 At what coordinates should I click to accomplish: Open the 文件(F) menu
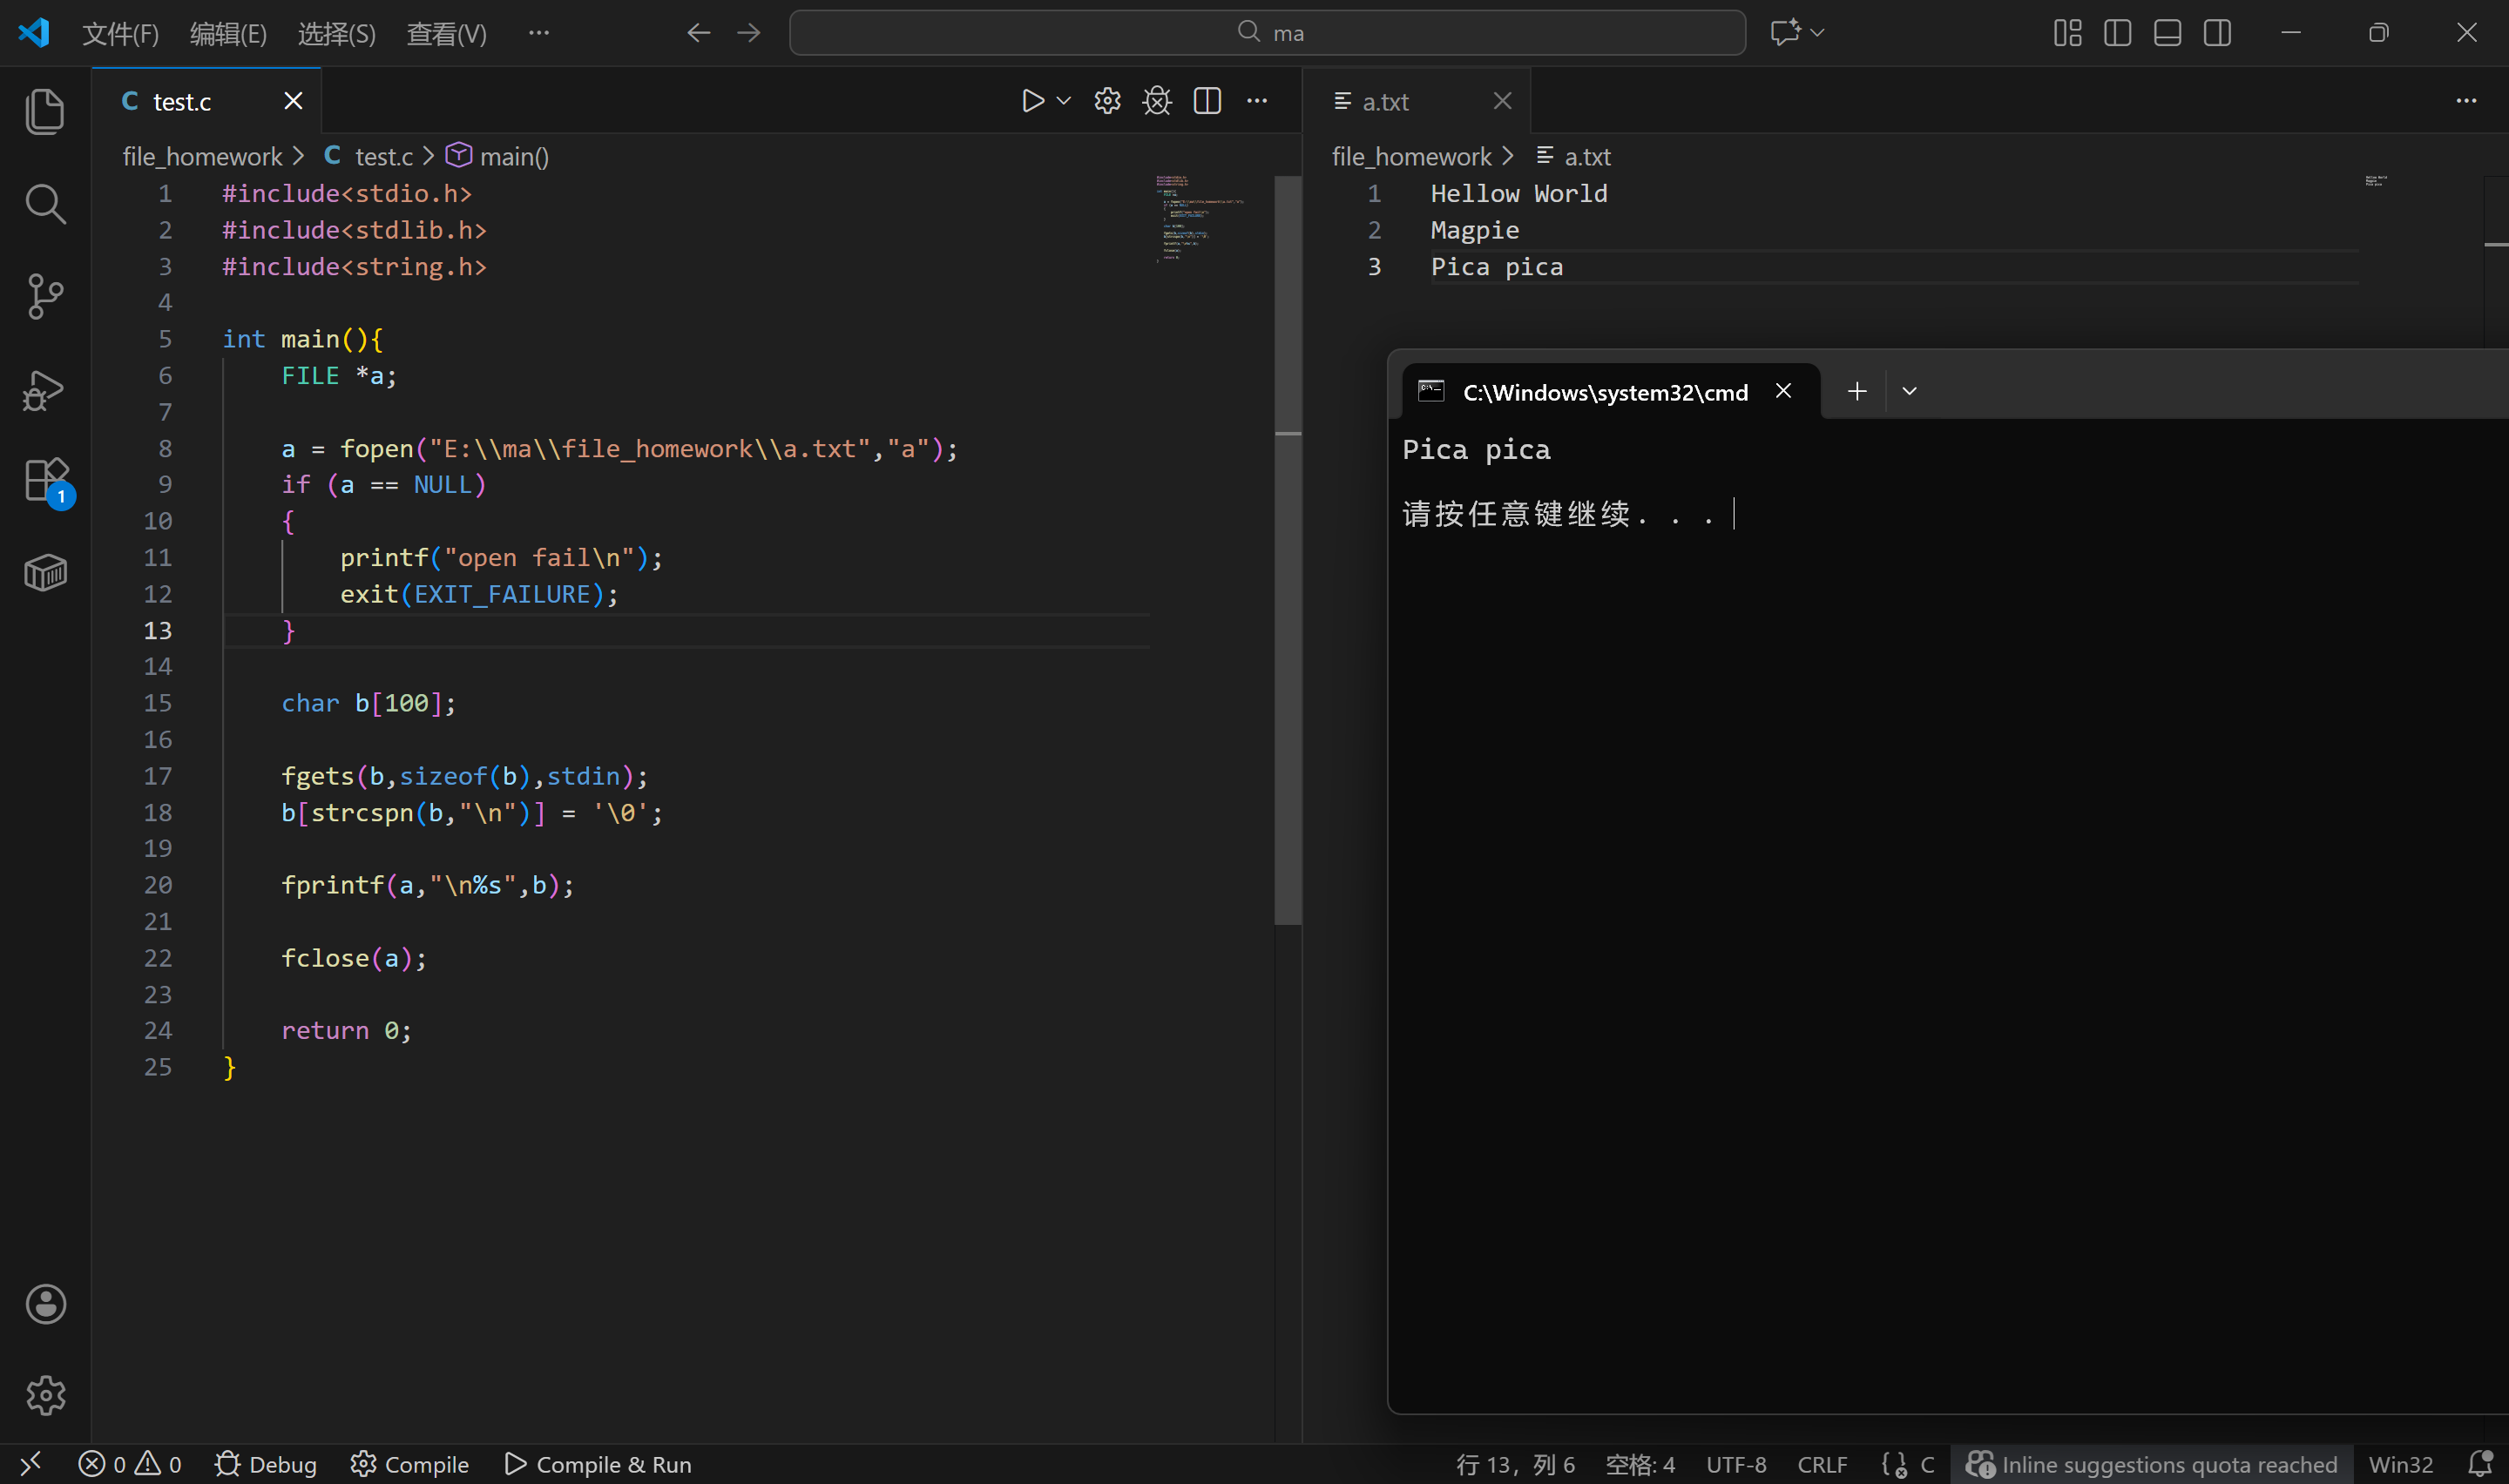click(x=120, y=34)
